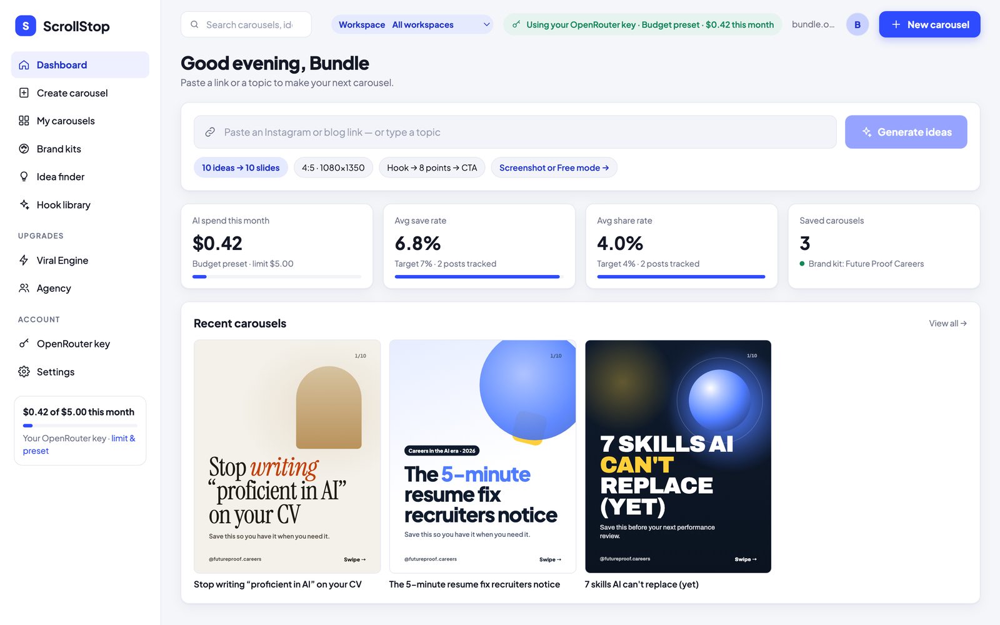Click the My carousels grid icon
1000x625 pixels.
pyautogui.click(x=24, y=121)
